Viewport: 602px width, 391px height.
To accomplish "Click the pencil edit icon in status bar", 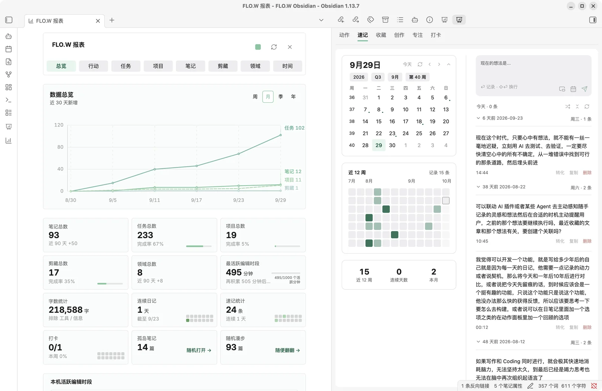I will coord(530,386).
